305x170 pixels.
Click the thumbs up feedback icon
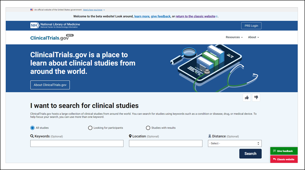tap(247, 98)
